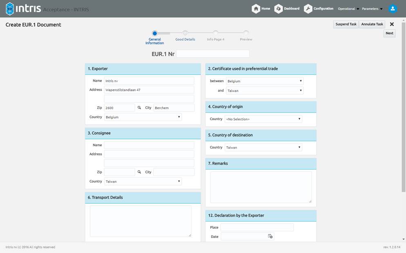Open the Date calendar picker icon

(270, 236)
